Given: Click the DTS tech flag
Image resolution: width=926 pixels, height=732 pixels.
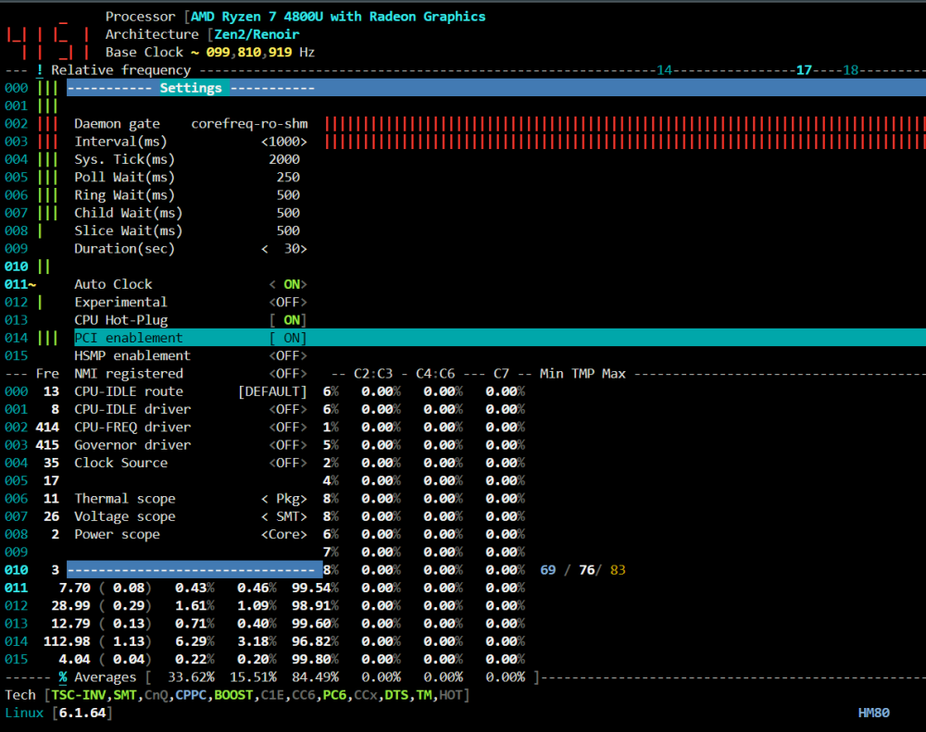Looking at the screenshot, I should click(396, 695).
